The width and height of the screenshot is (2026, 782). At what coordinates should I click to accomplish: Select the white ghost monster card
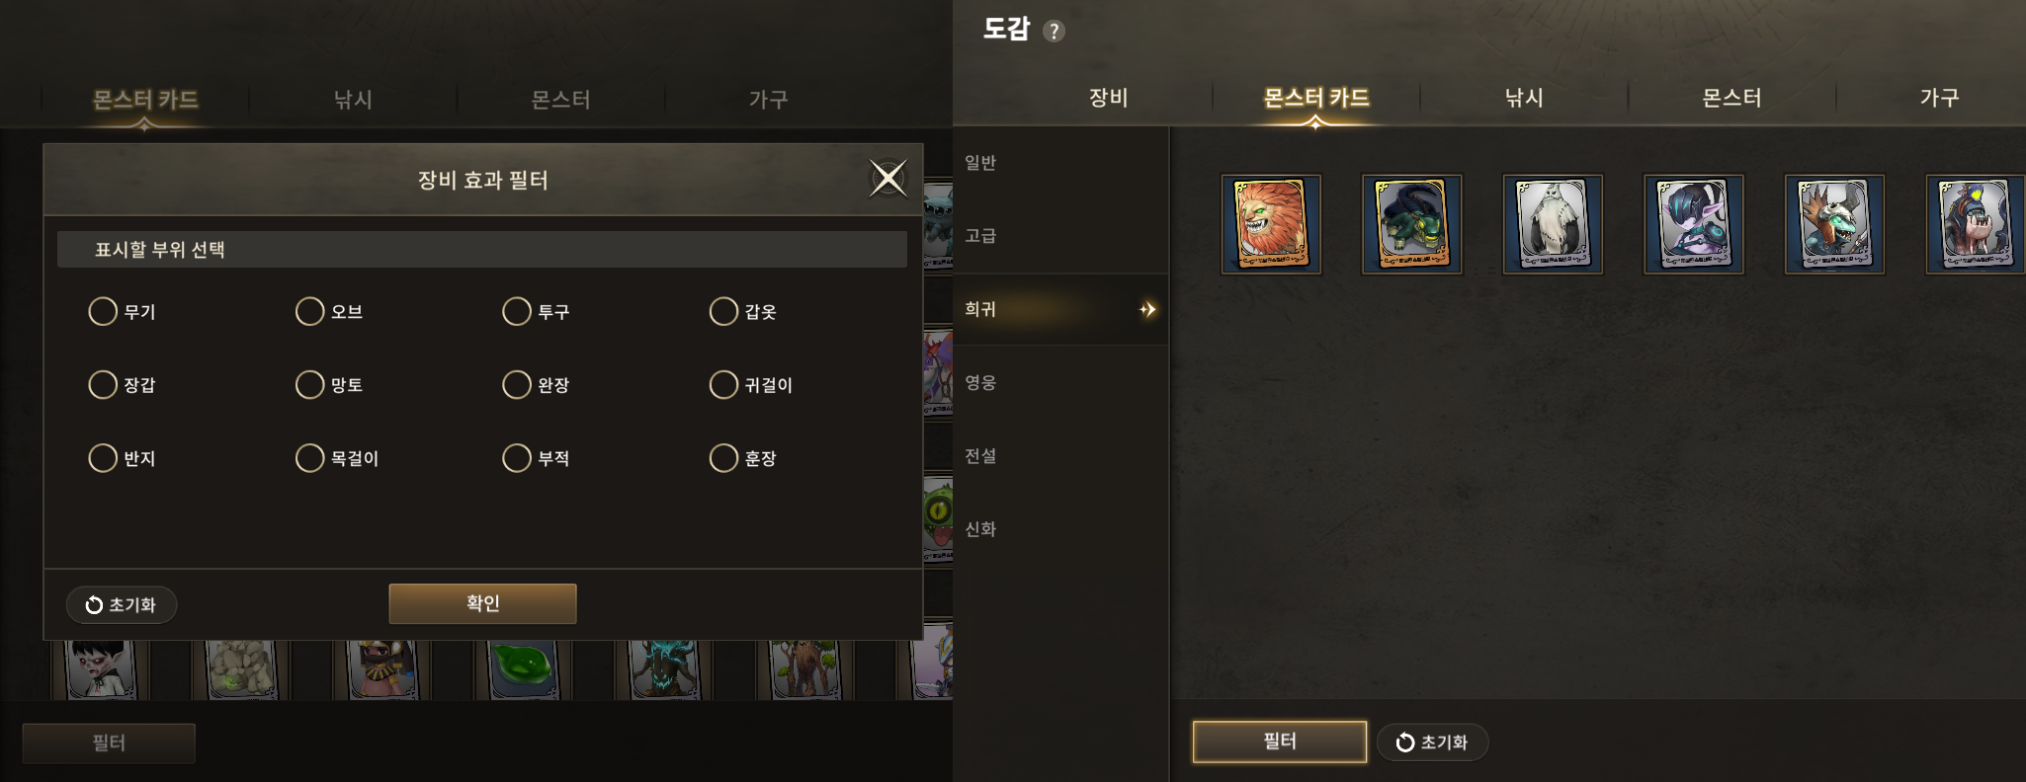1553,225
